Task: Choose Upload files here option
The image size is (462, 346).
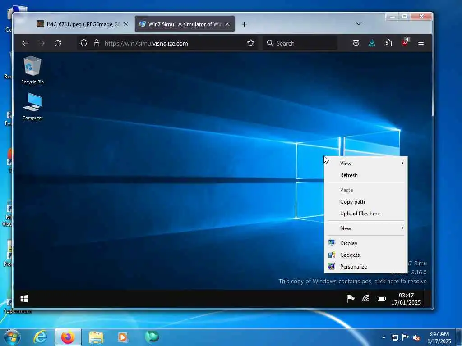Action: (x=365, y=214)
